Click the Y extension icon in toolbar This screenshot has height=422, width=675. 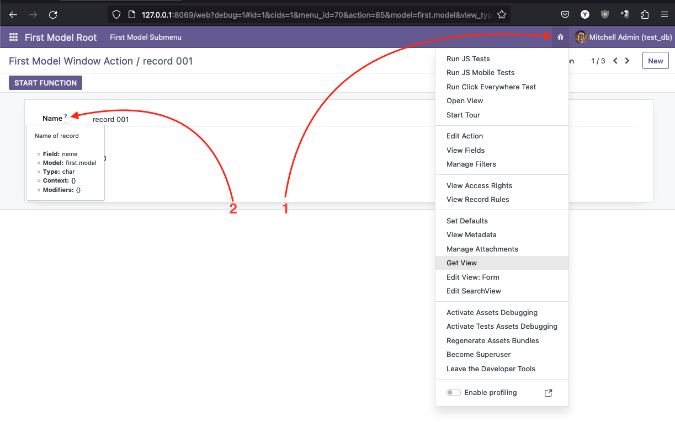[x=585, y=15]
